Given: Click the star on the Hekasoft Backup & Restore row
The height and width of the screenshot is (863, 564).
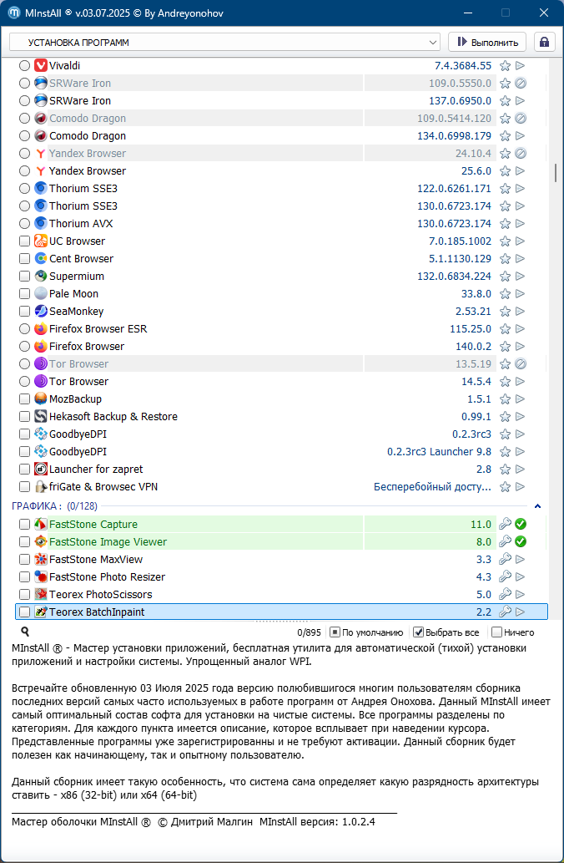Looking at the screenshot, I should (505, 417).
